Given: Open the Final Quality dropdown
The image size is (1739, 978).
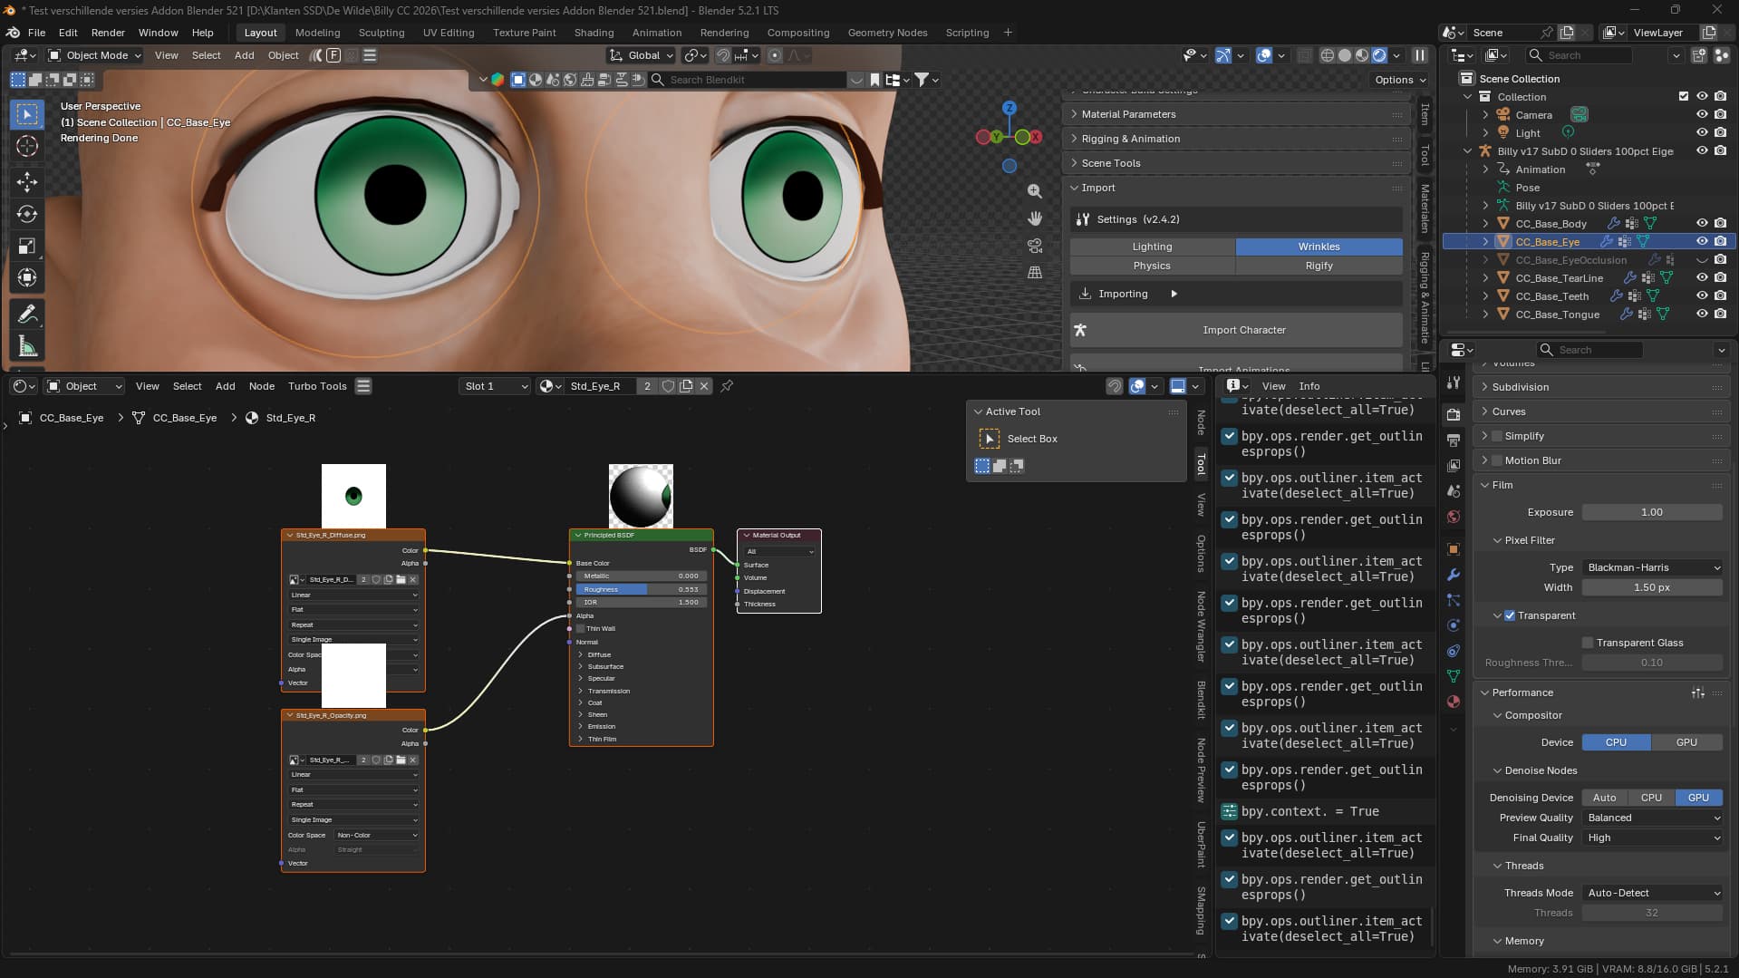Looking at the screenshot, I should [x=1652, y=838].
